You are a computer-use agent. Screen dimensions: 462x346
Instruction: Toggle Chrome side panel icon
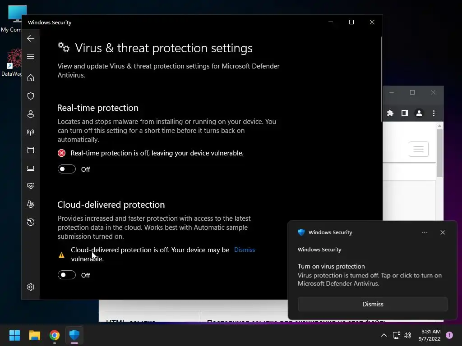405,113
